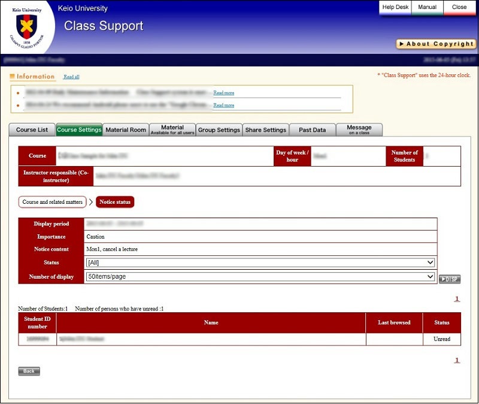The width and height of the screenshot is (479, 404).
Task: Open the Past Data tab
Action: tap(313, 130)
